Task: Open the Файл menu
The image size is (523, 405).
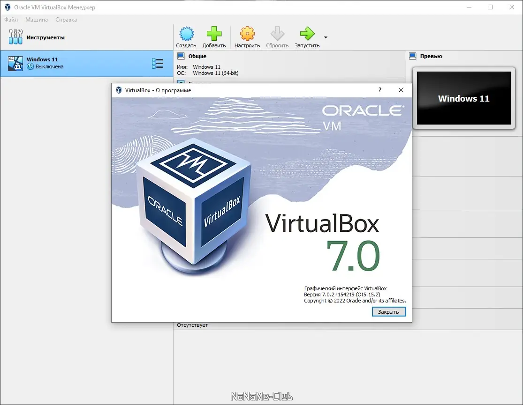Action: (11, 20)
